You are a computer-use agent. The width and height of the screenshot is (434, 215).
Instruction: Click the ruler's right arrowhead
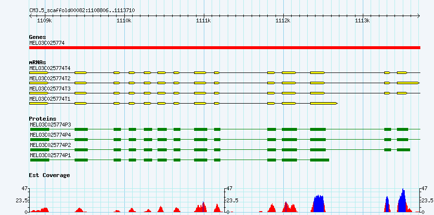[x=418, y=16]
